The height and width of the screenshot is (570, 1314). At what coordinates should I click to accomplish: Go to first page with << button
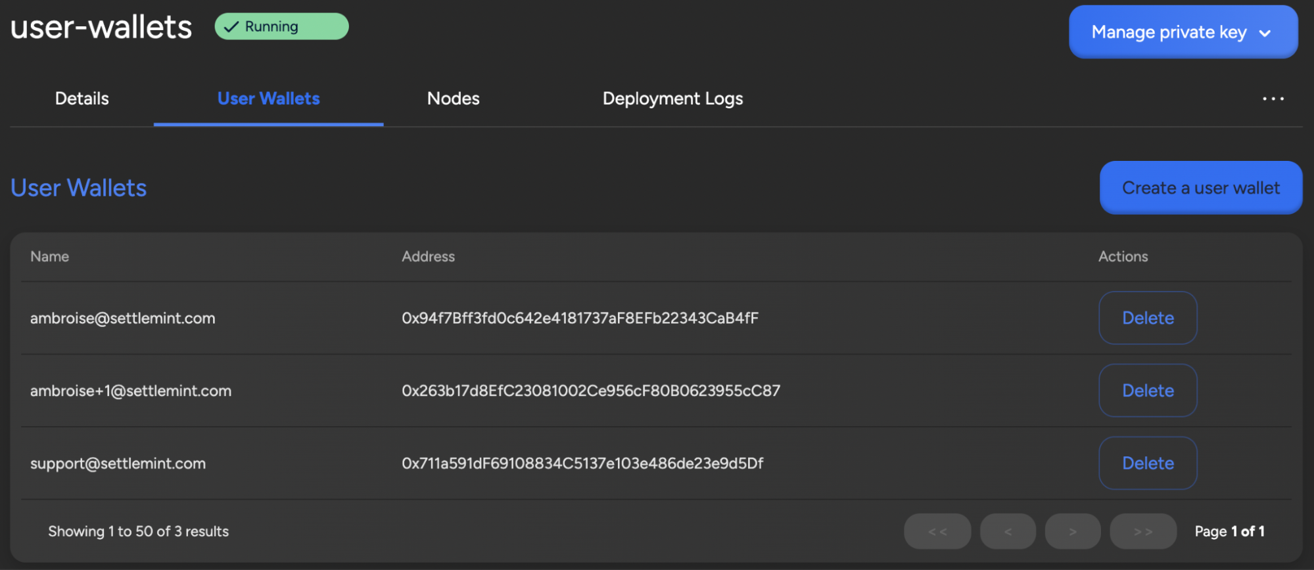(937, 531)
